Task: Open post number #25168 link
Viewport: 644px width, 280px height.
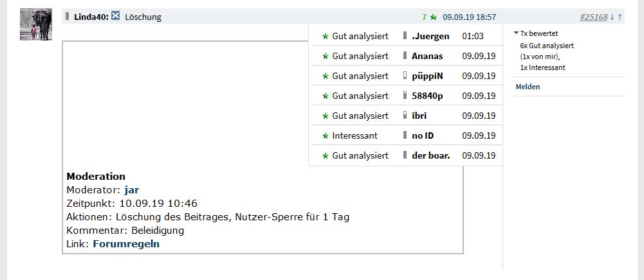Action: [x=593, y=17]
